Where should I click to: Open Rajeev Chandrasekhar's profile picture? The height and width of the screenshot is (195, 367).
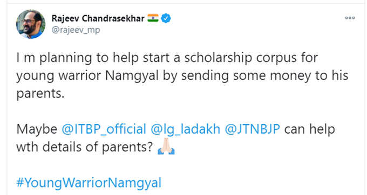pyautogui.click(x=31, y=24)
